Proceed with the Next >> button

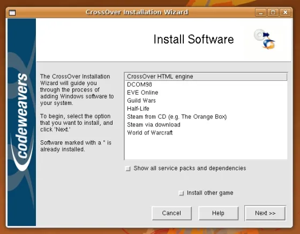[x=265, y=213]
